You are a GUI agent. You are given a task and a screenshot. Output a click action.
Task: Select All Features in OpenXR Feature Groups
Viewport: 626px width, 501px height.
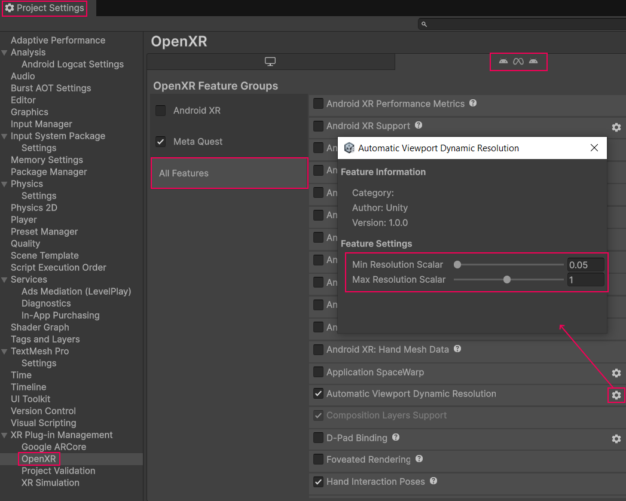(x=229, y=173)
